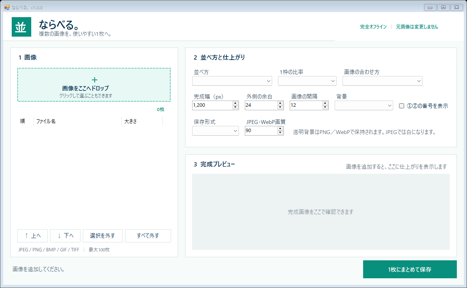Click the 元画像は変更しません label
This screenshot has width=467, height=288.
[x=417, y=27]
